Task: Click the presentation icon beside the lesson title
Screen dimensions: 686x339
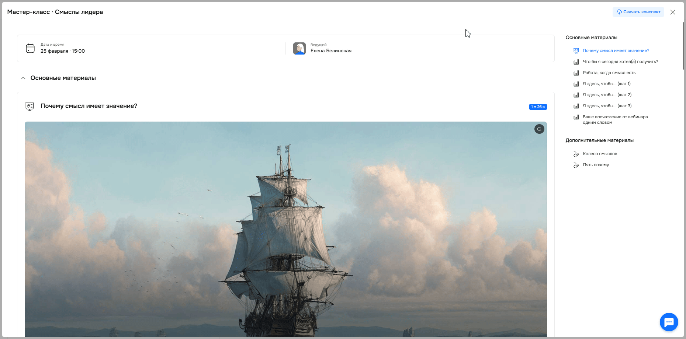Action: 30,106
